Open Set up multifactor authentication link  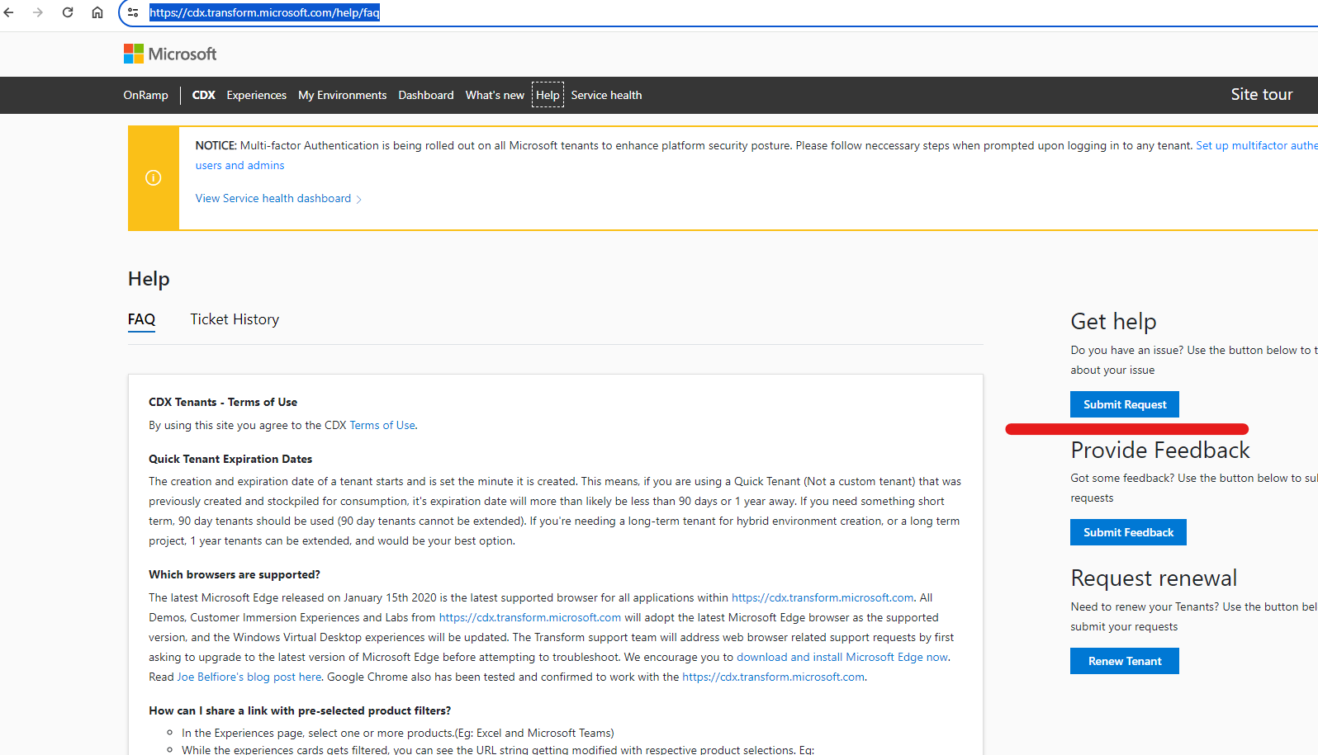(1257, 145)
